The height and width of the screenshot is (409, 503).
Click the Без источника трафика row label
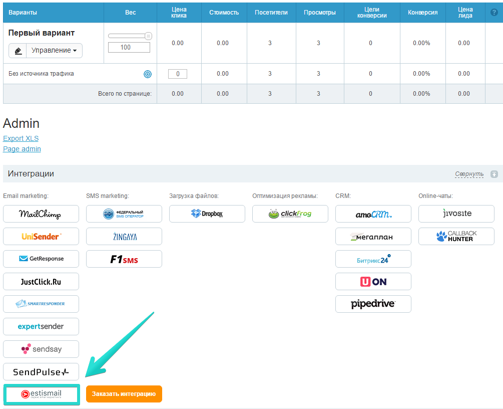coord(41,74)
